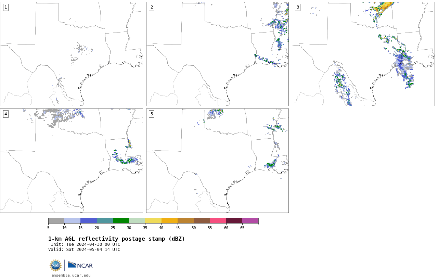Click the number label 4 box
Image resolution: width=438 pixels, height=279 pixels.
[5, 114]
